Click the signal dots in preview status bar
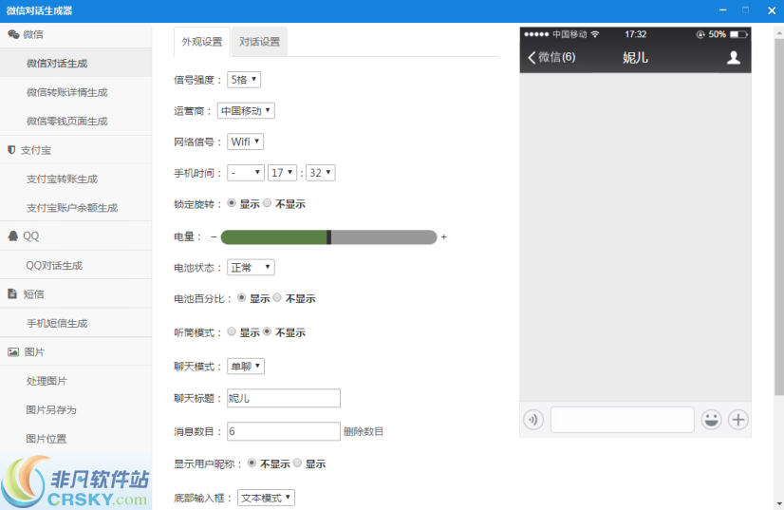 [x=536, y=34]
